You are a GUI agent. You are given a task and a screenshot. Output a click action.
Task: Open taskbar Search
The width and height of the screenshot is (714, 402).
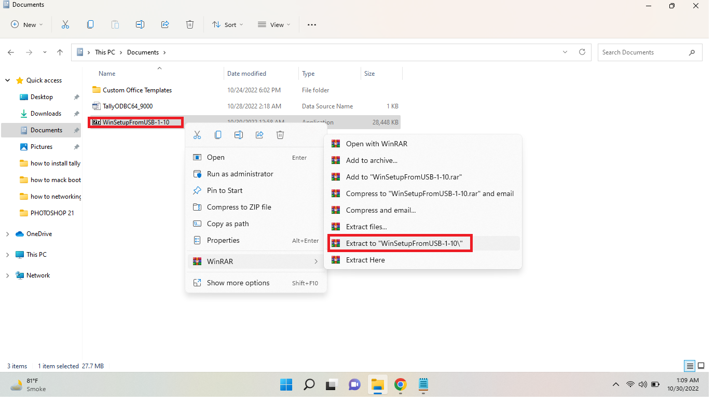309,385
